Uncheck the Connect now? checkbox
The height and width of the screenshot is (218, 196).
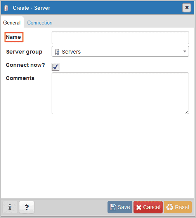point(56,67)
